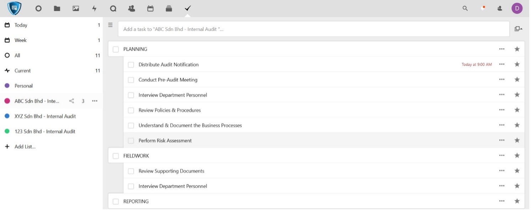Screen dimensions: 531x210
Task: Open the Calendar app in top bar
Action: (x=150, y=9)
